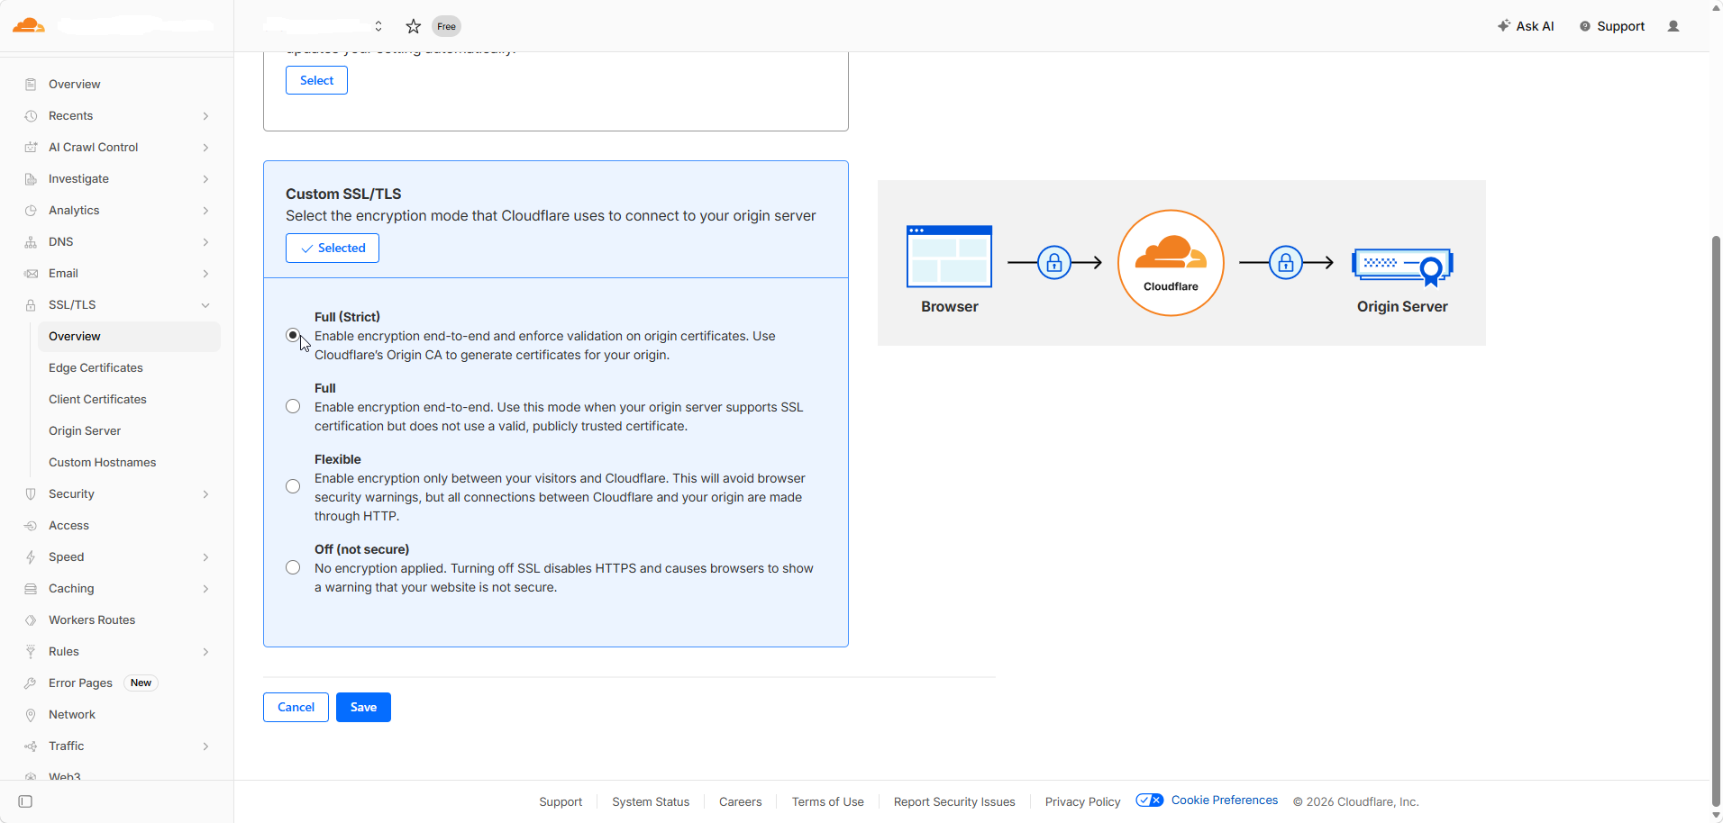The width and height of the screenshot is (1723, 823).
Task: Expand the Caching submenu chevron
Action: [205, 589]
